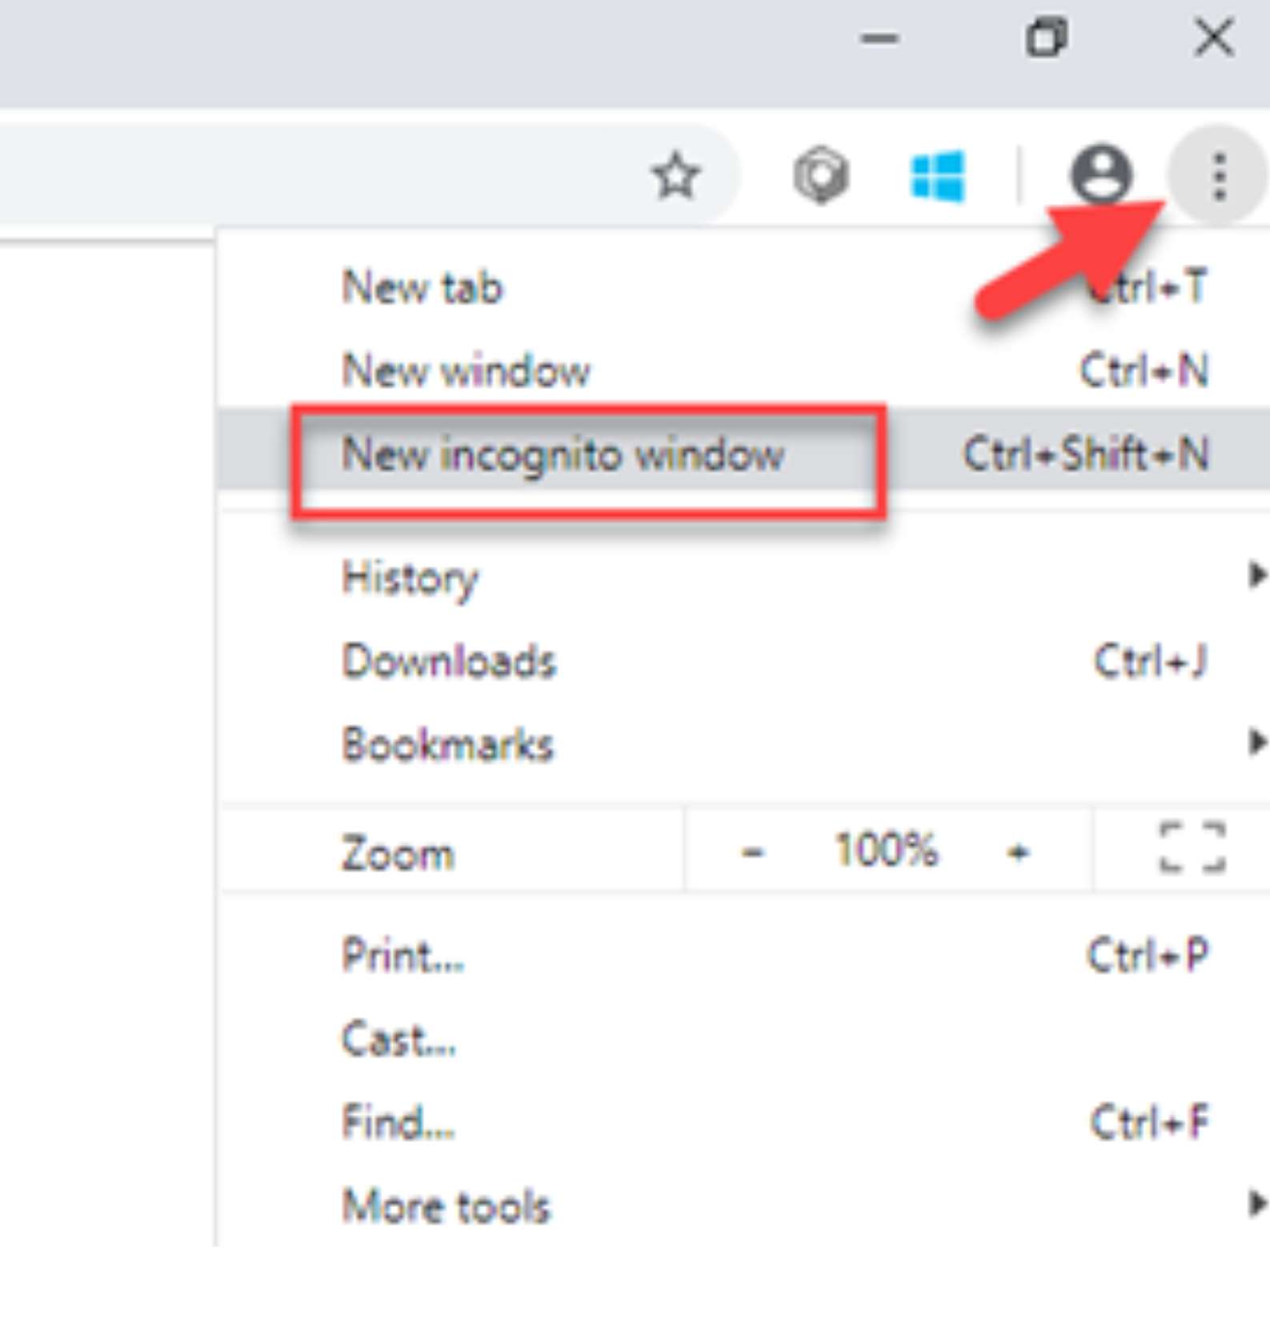This screenshot has height=1343, width=1270.
Task: Select Print... from the menu
Action: (403, 955)
